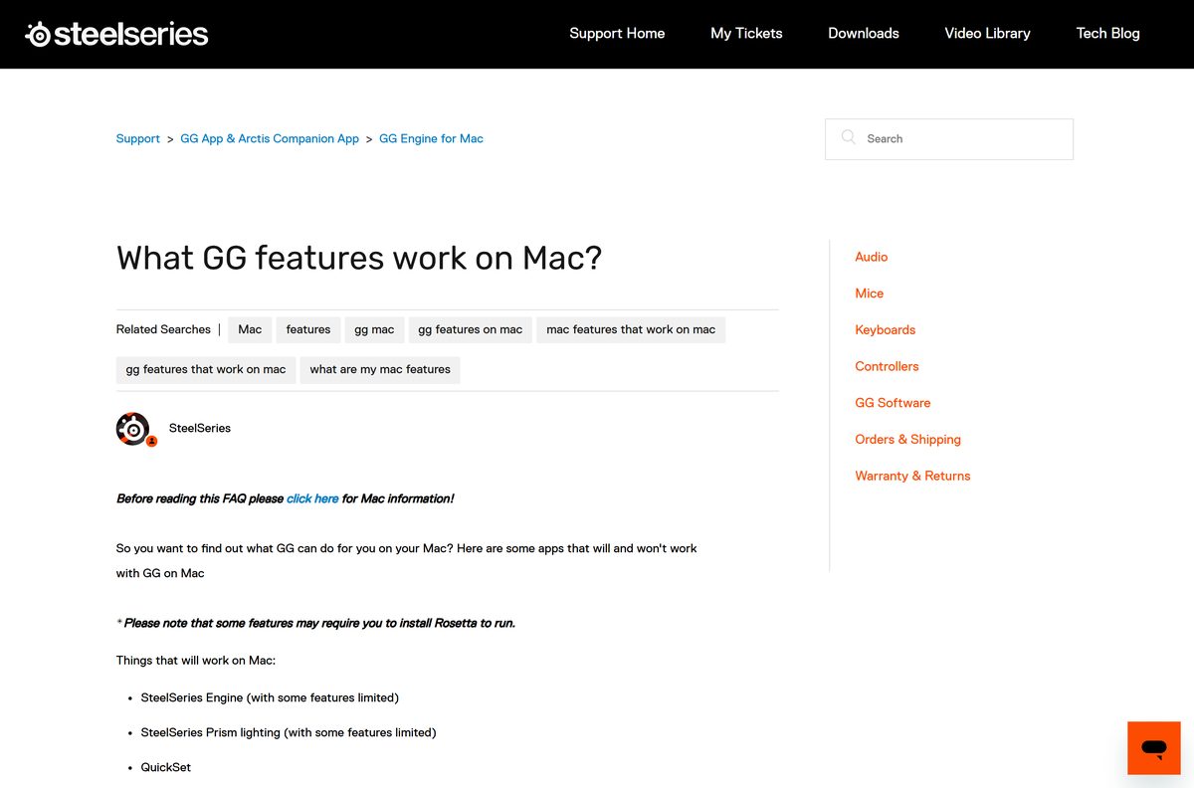1194x788 pixels.
Task: Click the 'SteelSeries Prism lighting' bullet
Action: point(289,732)
